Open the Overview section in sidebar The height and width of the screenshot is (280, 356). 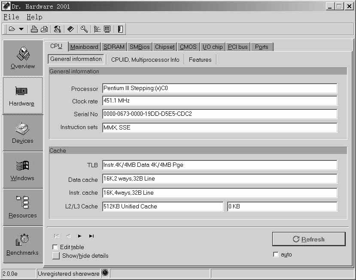tap(23, 58)
